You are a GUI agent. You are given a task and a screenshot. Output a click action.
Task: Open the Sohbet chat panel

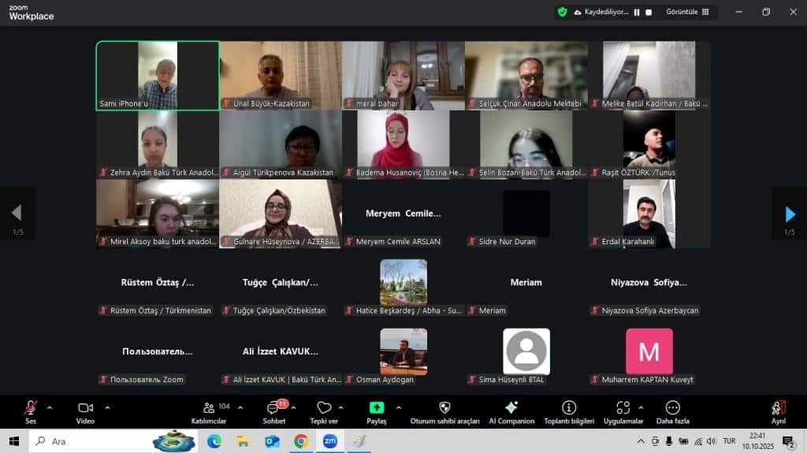273,411
